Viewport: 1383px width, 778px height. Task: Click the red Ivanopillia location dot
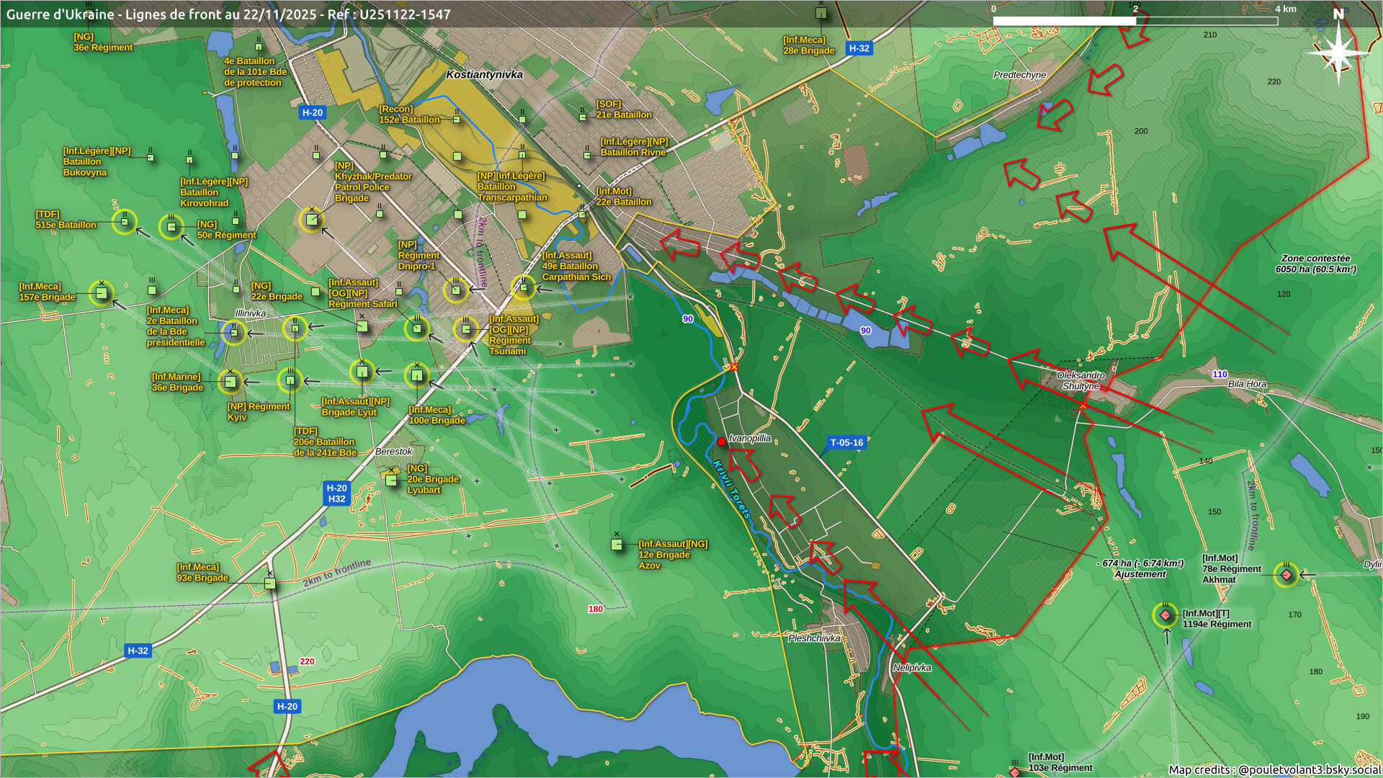(x=721, y=442)
